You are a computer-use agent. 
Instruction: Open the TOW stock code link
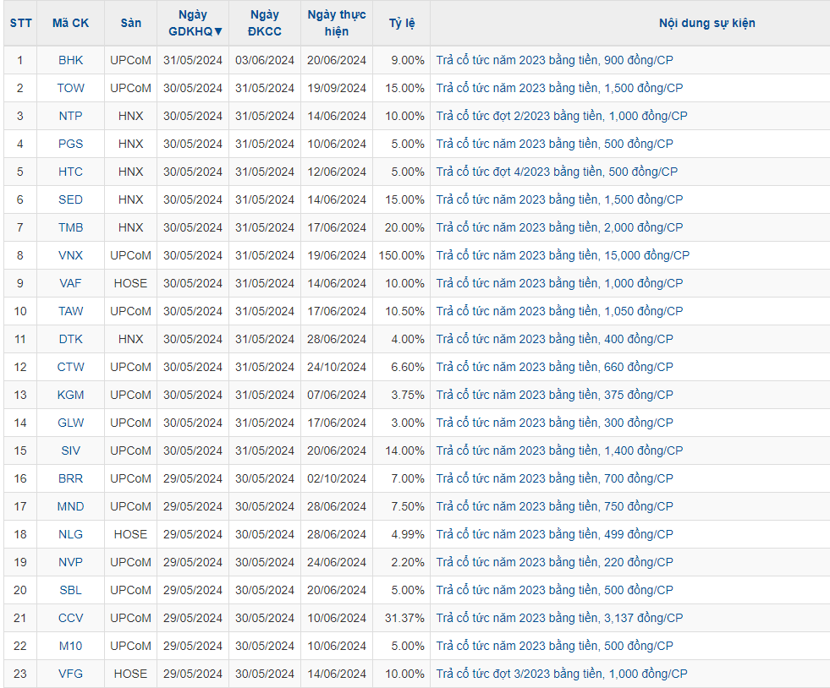(70, 88)
